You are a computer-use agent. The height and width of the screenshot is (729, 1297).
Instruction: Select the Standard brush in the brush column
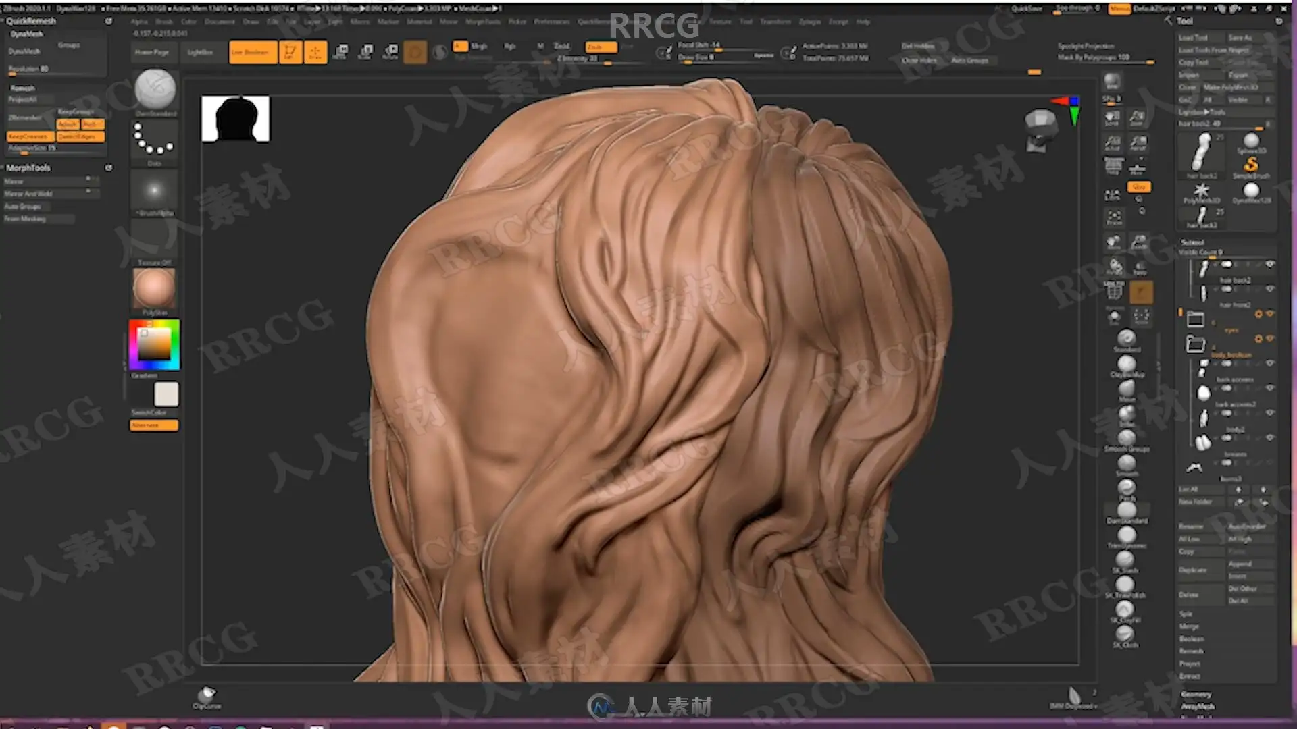(x=1126, y=340)
